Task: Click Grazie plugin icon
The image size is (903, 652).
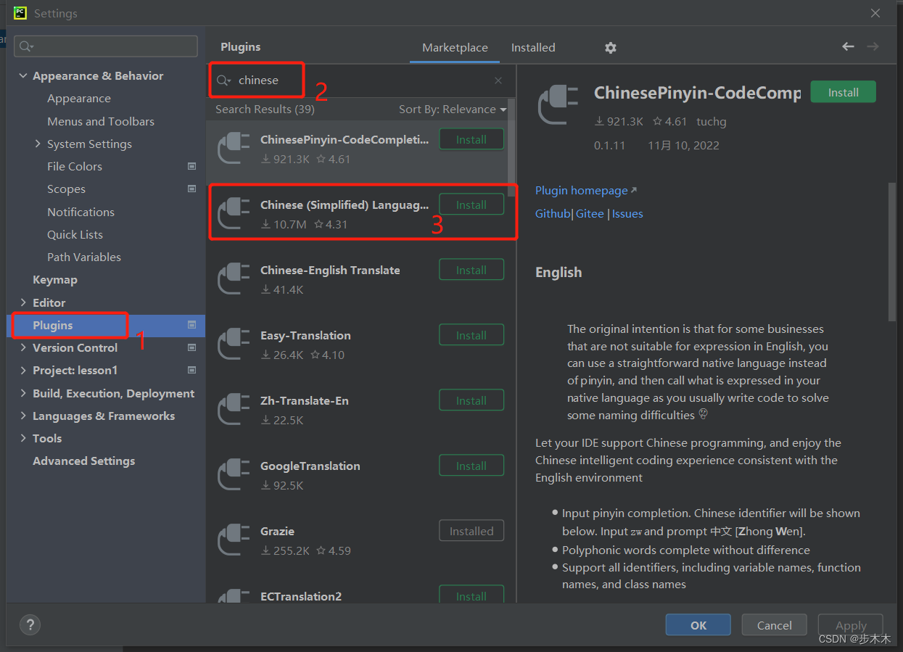Action: (x=234, y=540)
